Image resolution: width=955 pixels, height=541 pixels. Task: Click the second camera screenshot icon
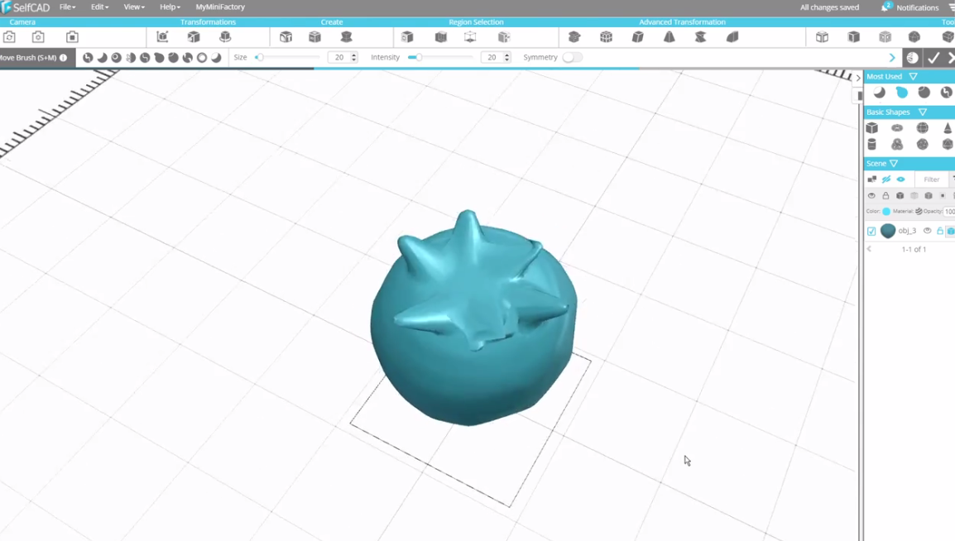click(x=38, y=37)
